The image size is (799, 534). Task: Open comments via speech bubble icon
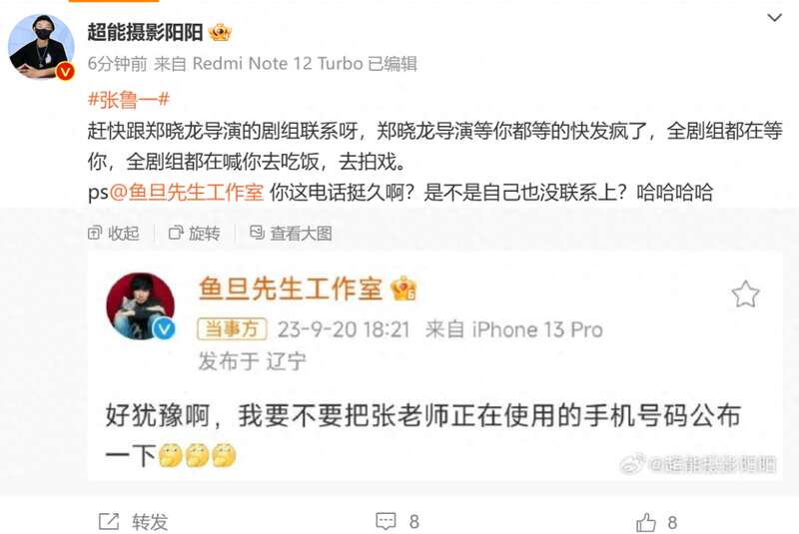click(x=386, y=521)
